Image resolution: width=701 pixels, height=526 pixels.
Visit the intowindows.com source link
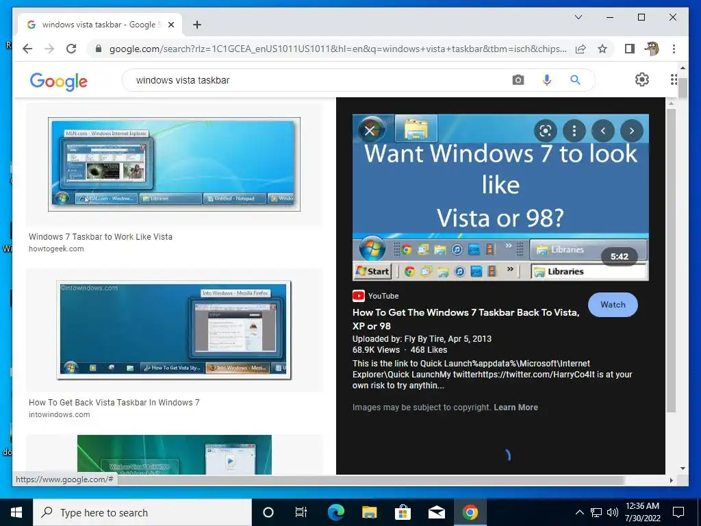click(x=60, y=414)
